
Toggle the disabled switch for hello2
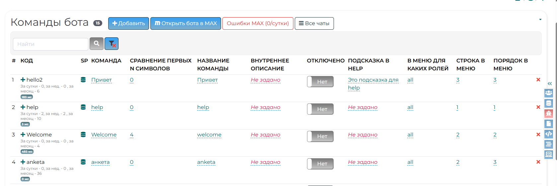pyautogui.click(x=320, y=82)
